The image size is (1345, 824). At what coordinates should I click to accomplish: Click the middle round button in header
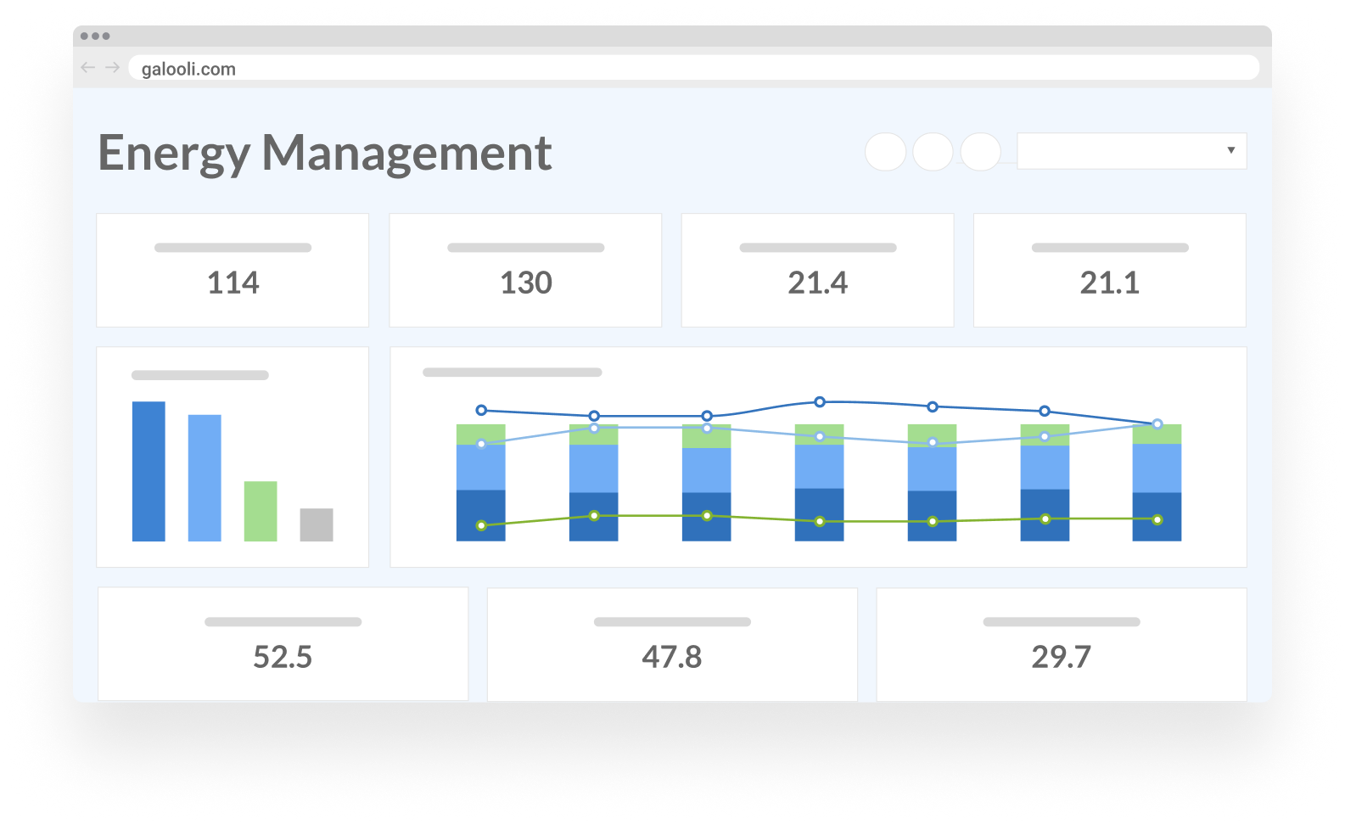coord(933,152)
